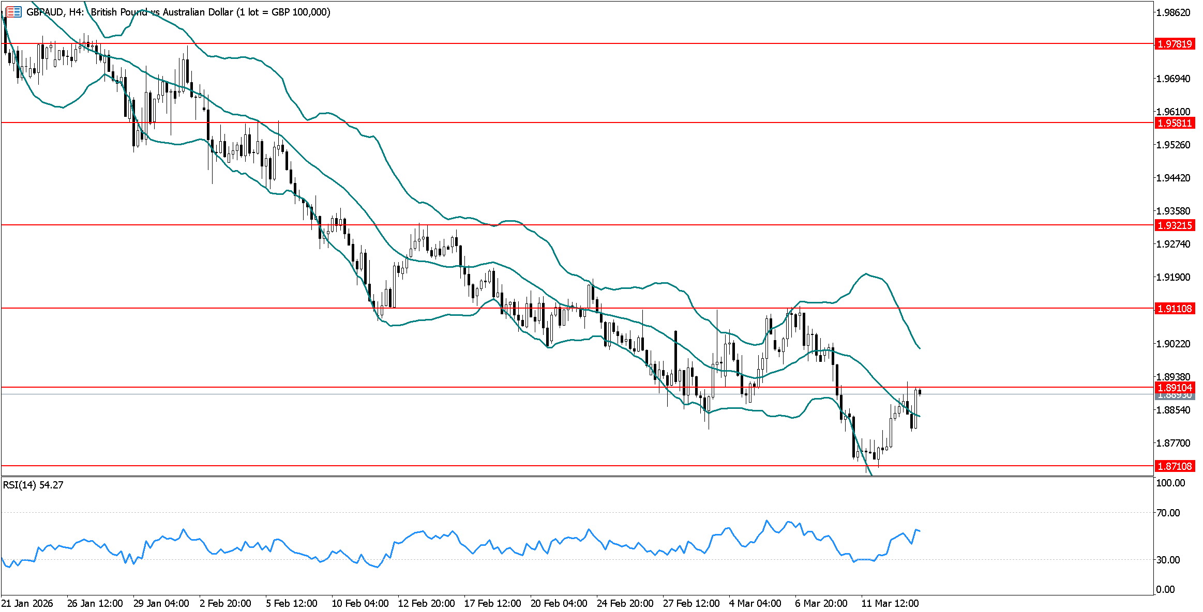Click the 0.00 RSI scale value
Screen dimensions: 1203x612
pyautogui.click(x=1165, y=589)
